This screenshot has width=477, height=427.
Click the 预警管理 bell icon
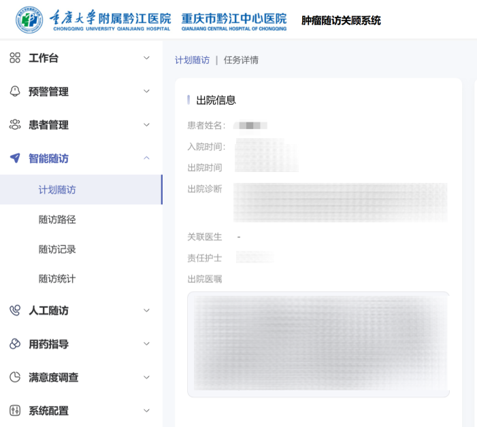pos(15,91)
